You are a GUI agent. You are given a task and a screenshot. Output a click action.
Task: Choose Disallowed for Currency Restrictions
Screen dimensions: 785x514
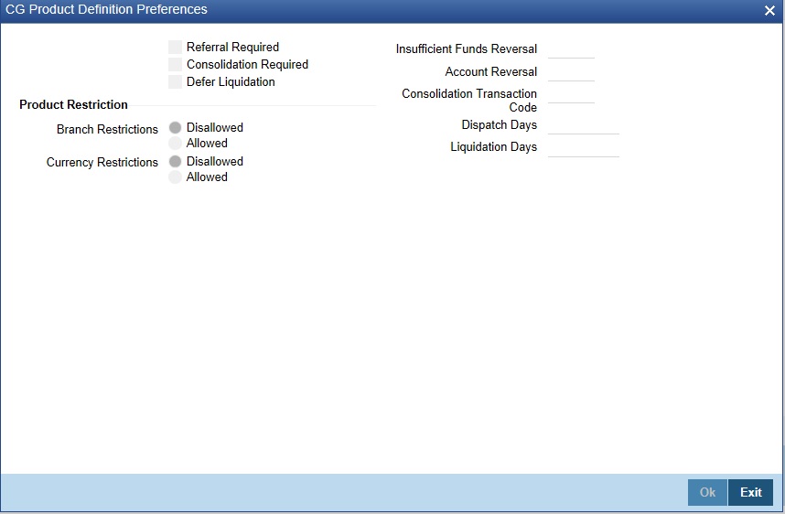176,161
